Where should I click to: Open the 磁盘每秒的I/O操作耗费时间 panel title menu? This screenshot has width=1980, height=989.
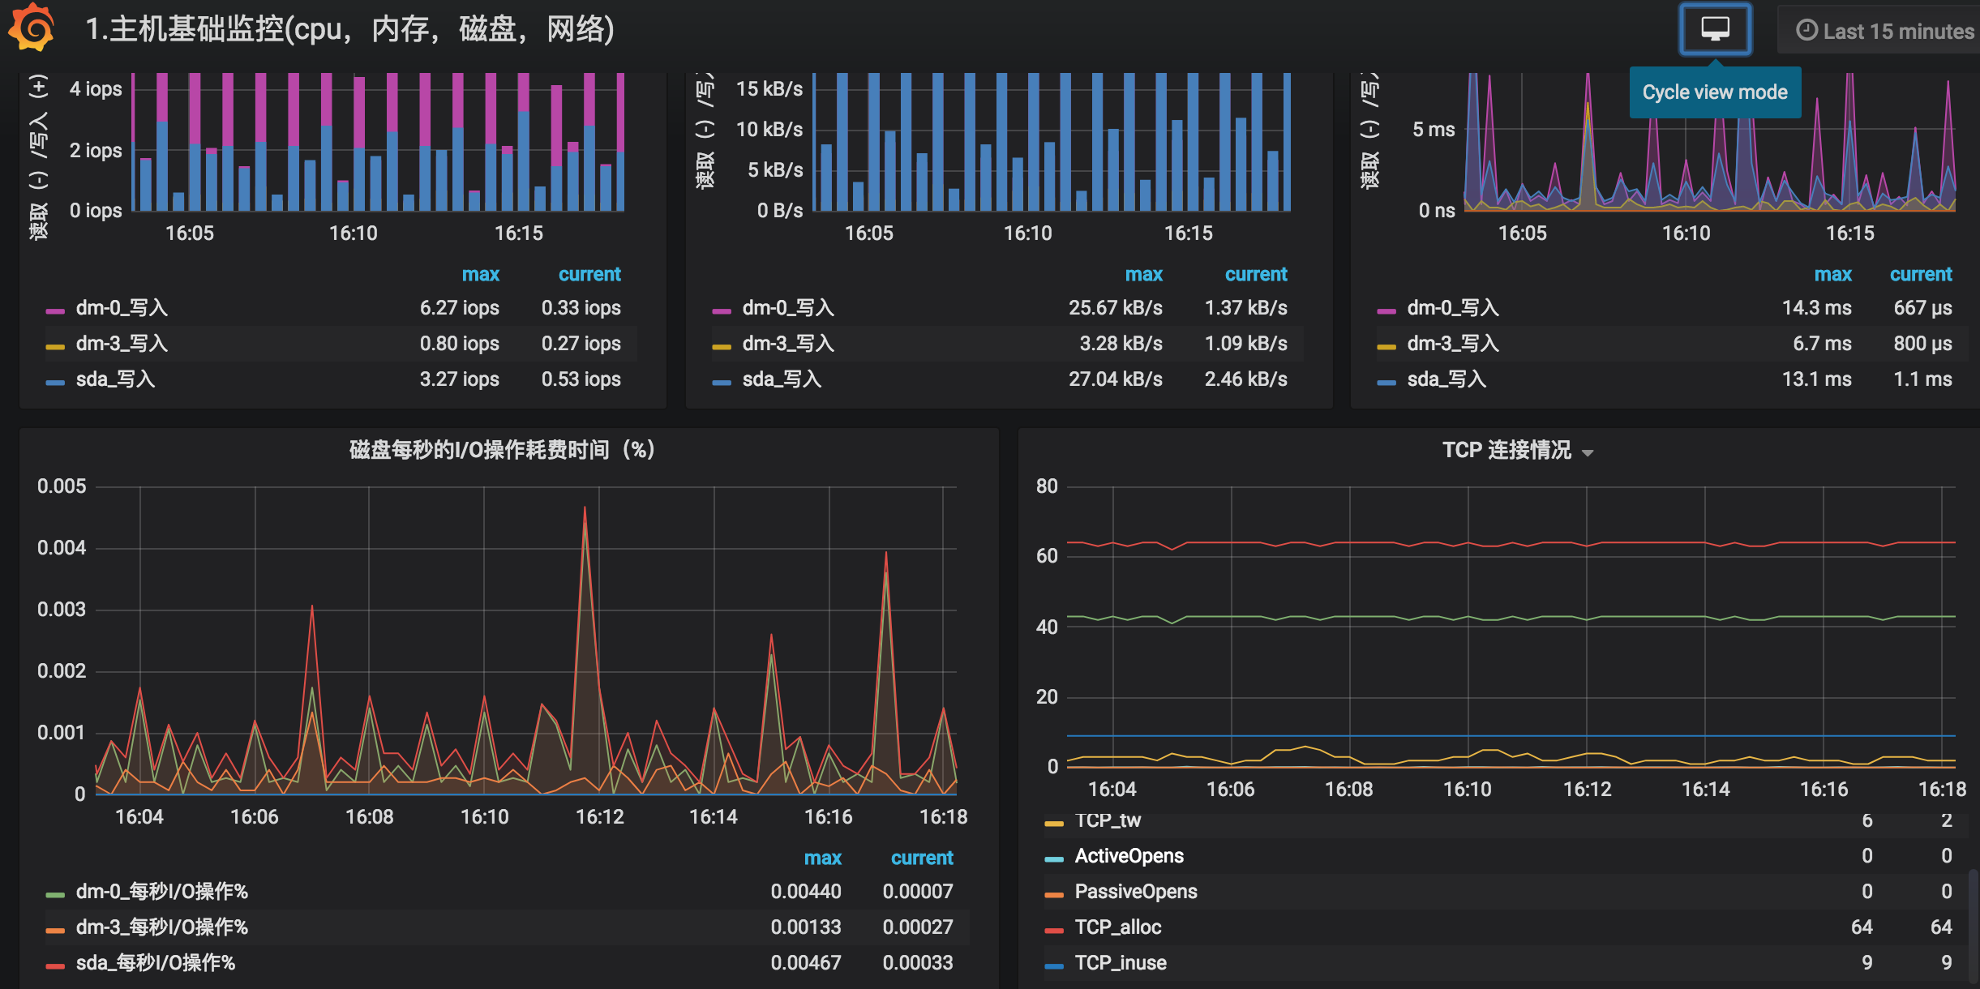click(x=502, y=450)
